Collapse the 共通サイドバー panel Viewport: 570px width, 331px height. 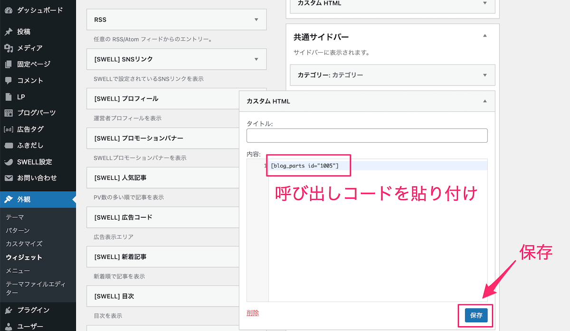click(484, 36)
